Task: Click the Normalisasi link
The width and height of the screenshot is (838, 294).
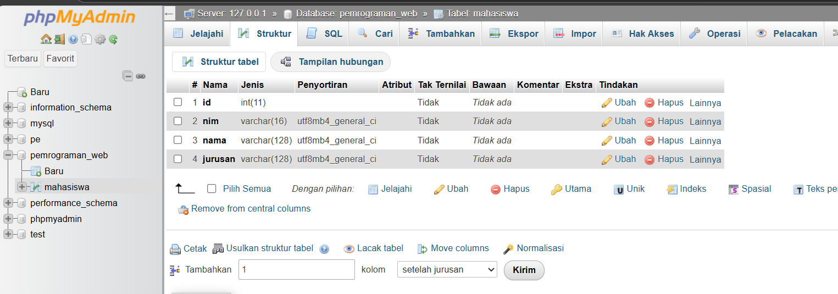Action: point(540,248)
